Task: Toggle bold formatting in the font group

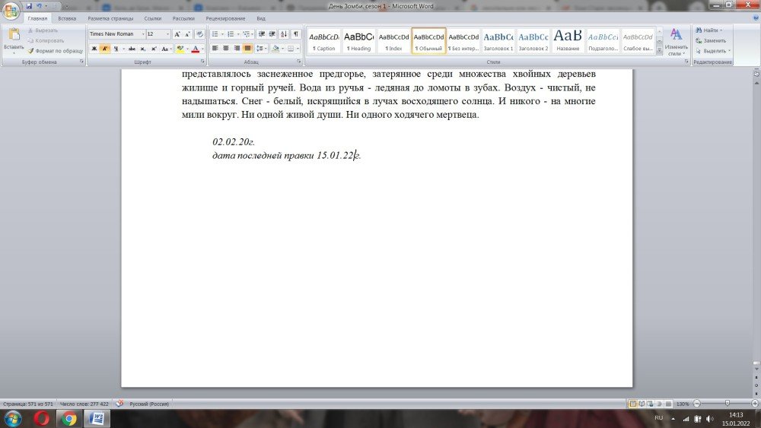Action: [94, 49]
